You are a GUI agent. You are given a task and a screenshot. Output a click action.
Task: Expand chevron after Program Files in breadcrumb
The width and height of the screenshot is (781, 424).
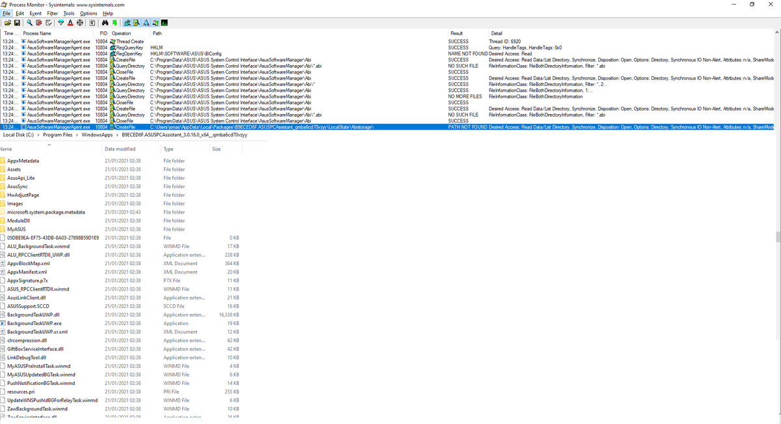point(77,135)
